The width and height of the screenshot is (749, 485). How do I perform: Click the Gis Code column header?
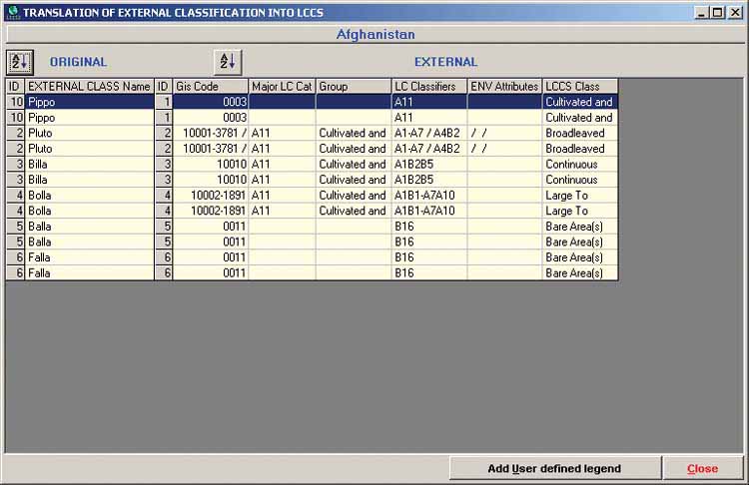pyautogui.click(x=210, y=87)
